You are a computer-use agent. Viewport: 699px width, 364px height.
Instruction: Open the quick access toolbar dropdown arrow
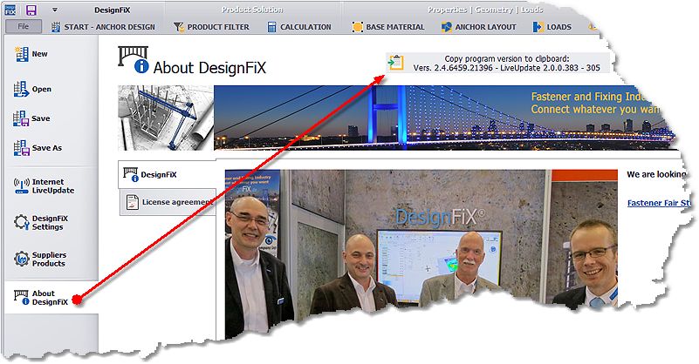coord(54,10)
